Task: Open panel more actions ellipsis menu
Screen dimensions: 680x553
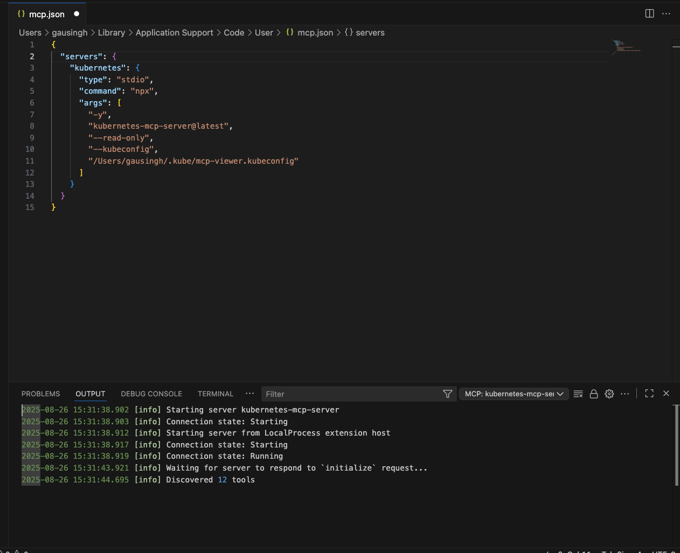Action: click(x=625, y=394)
